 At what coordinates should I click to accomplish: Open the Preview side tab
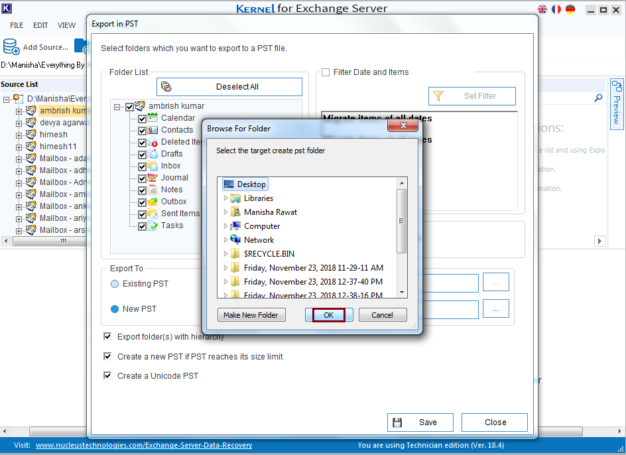tap(617, 104)
